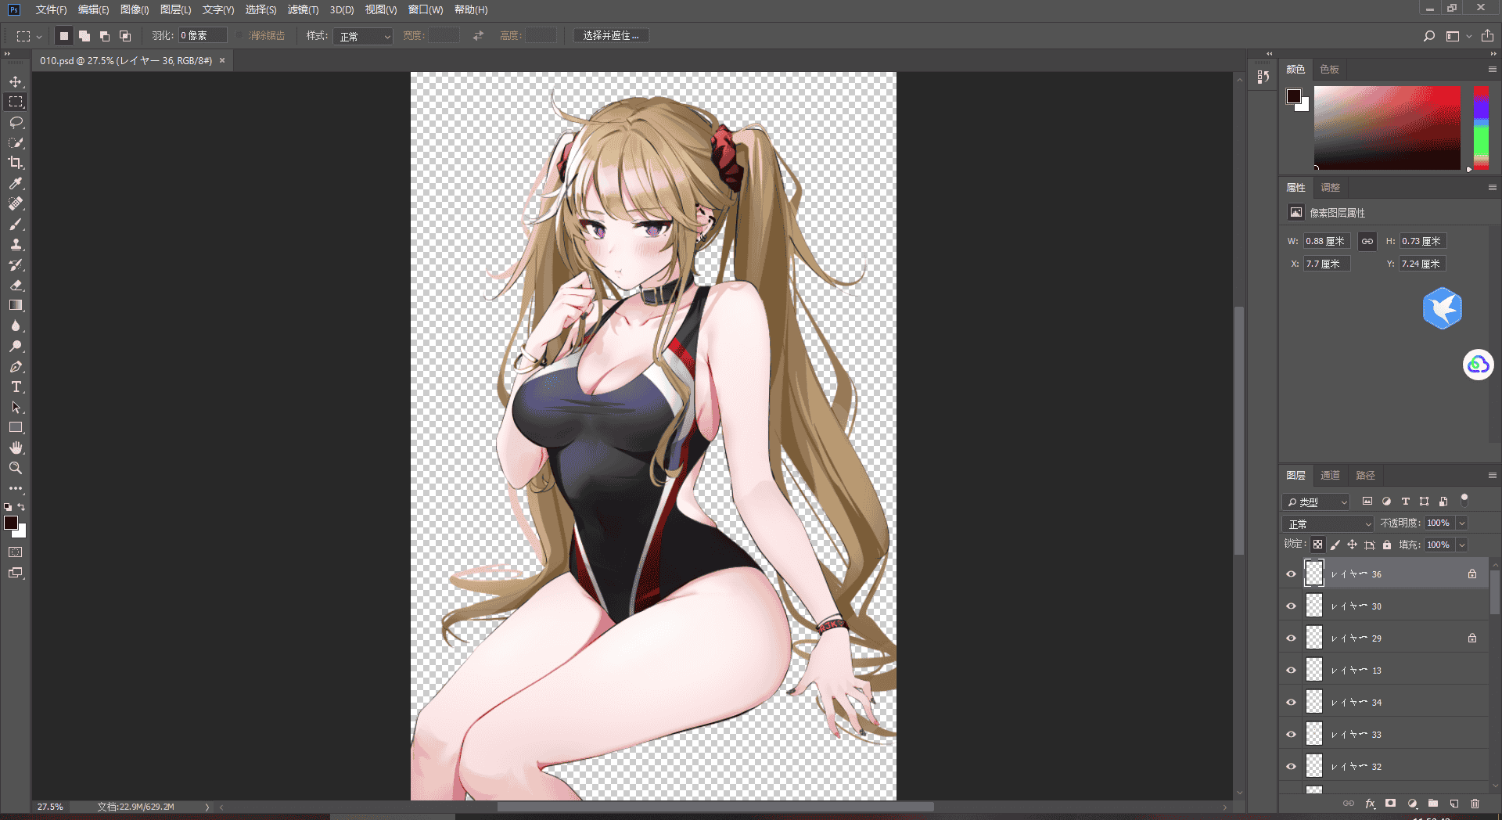The width and height of the screenshot is (1502, 820).
Task: Select the Eyedropper tool
Action: (x=16, y=183)
